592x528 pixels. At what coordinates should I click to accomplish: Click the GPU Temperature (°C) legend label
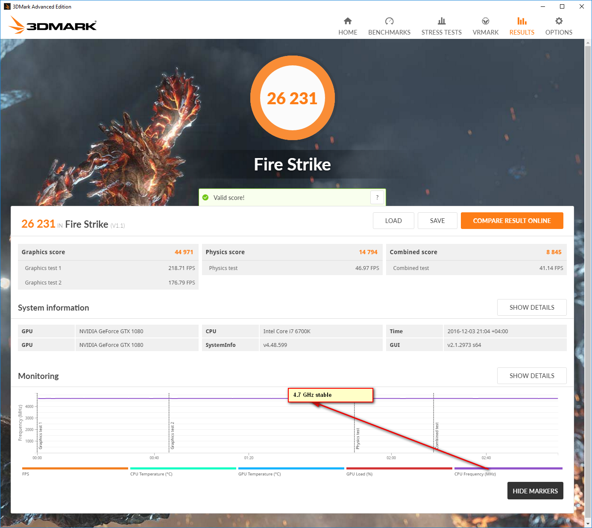[260, 474]
